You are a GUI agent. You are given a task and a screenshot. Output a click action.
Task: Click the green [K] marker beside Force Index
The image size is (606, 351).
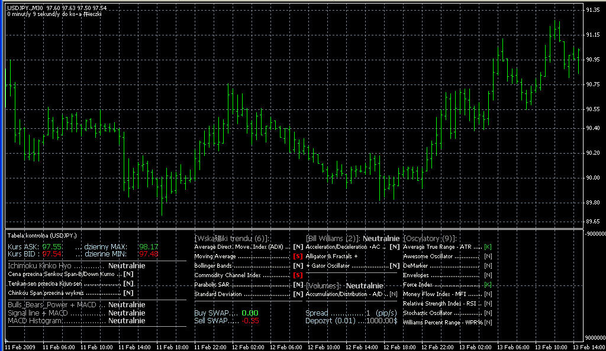tap(488, 285)
